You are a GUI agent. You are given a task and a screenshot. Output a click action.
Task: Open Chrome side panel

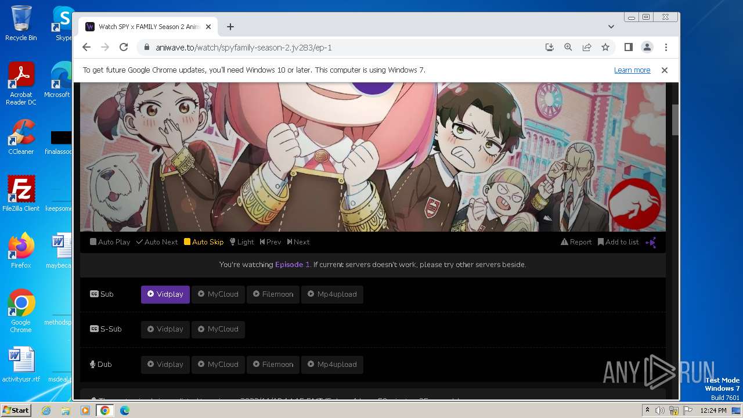[629, 48]
